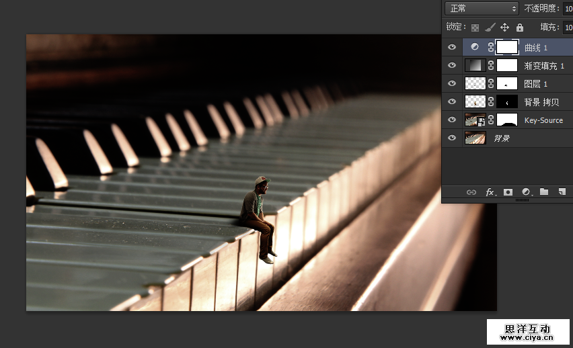Click add layer mask icon
The width and height of the screenshot is (573, 348).
508,192
